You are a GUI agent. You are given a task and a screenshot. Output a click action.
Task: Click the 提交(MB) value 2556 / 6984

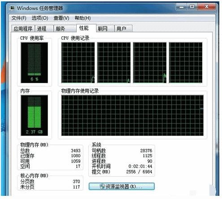[x=139, y=172]
